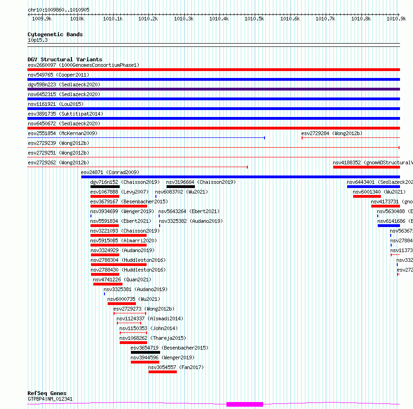Viewport: 413px width, 409px height.
Task: Select nsv6000735 (Wu2021) variant label
Action: (134, 299)
